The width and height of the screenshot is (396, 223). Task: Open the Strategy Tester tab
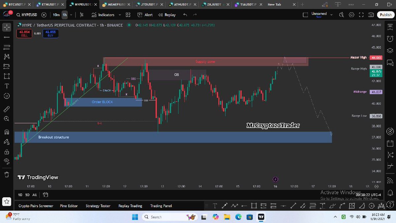[x=98, y=206]
